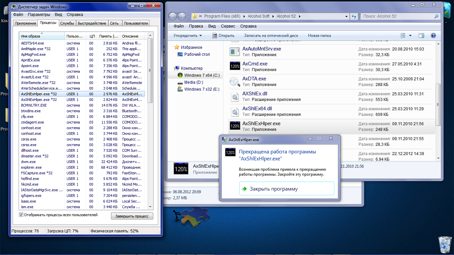The width and height of the screenshot is (454, 255).
Task: Toggle the preview pane icon
Action: pos(421,36)
